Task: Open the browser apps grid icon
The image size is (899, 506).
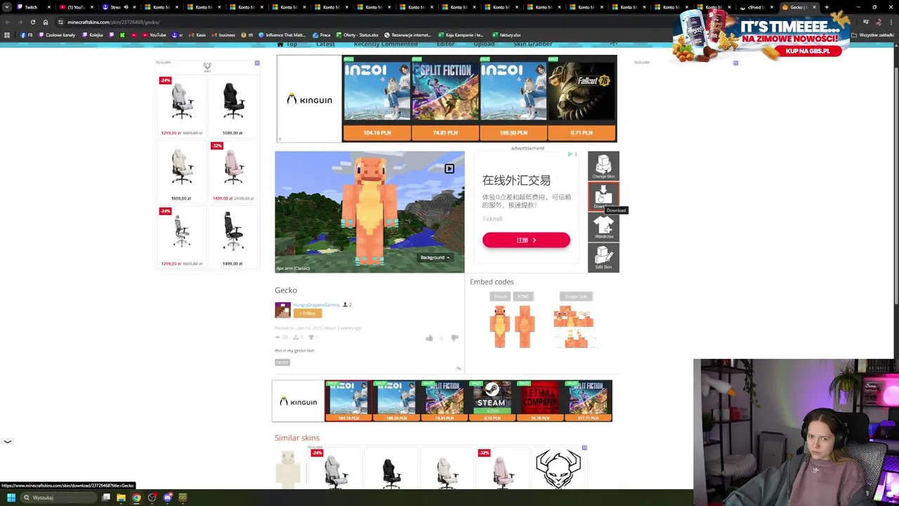Action: [7, 34]
